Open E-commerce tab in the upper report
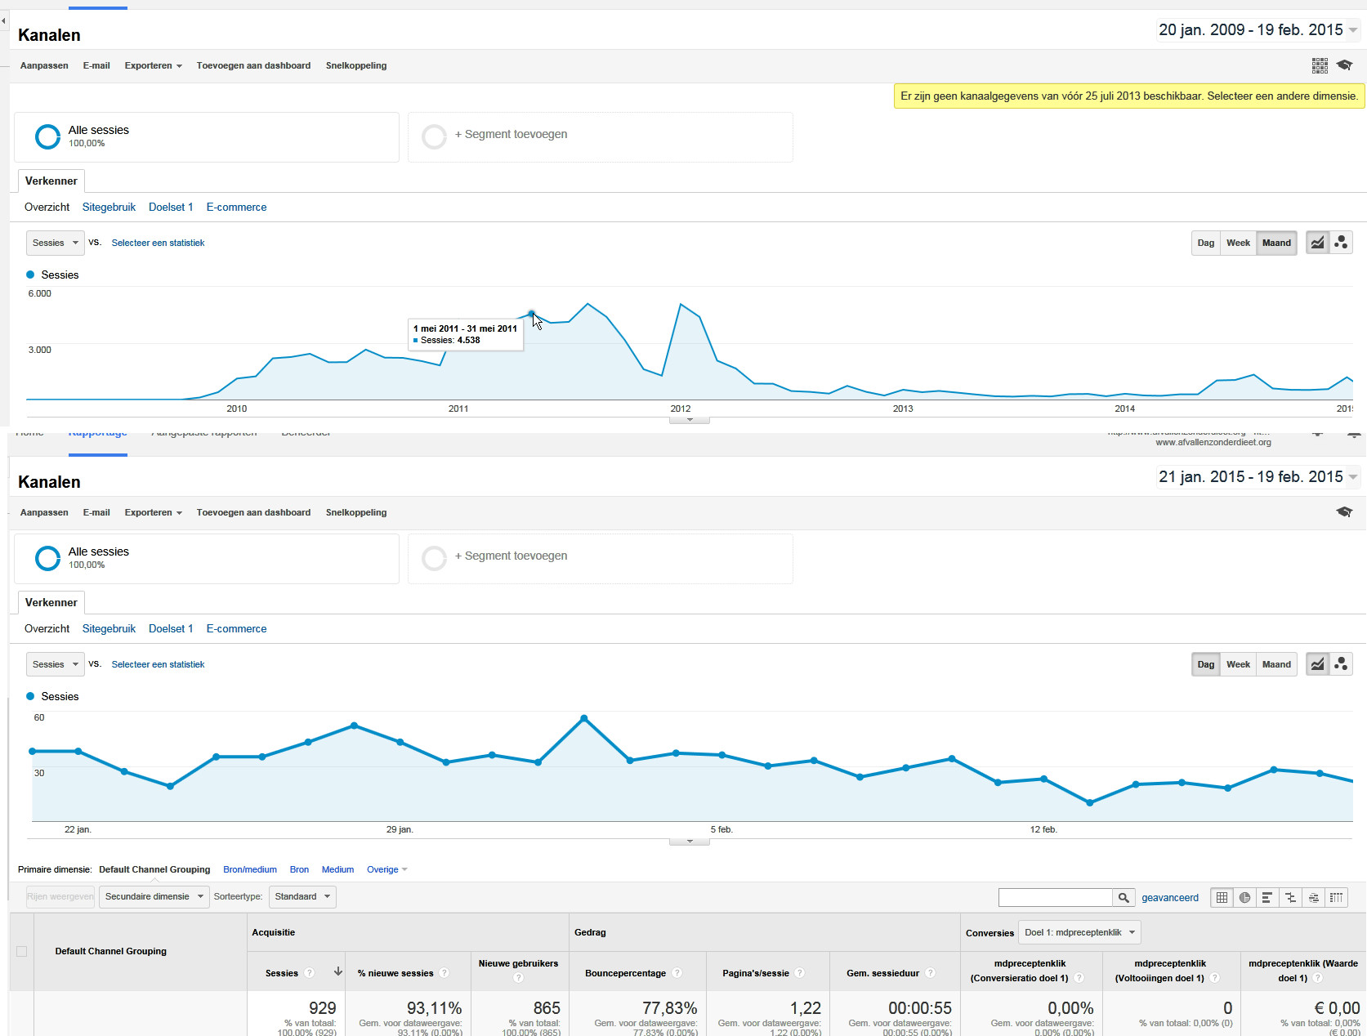1367x1036 pixels. coord(236,207)
